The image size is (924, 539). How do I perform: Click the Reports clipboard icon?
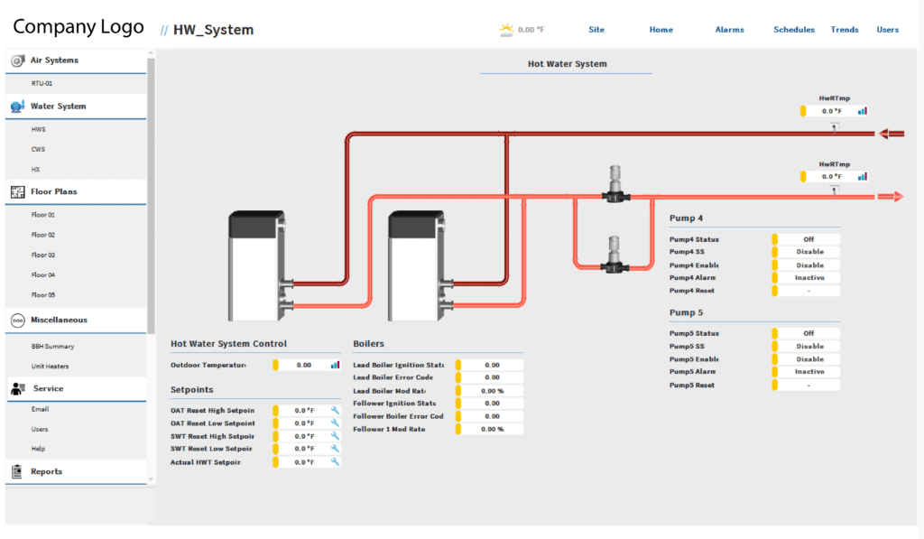[17, 471]
